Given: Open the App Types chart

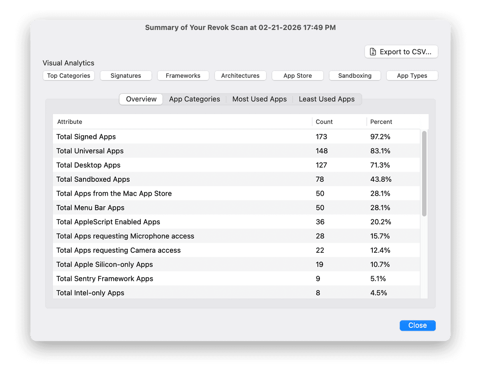Looking at the screenshot, I should pyautogui.click(x=412, y=75).
